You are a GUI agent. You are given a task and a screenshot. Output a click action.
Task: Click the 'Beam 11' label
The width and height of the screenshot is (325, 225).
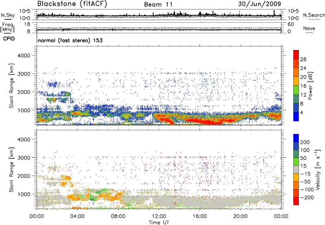pos(158,4)
